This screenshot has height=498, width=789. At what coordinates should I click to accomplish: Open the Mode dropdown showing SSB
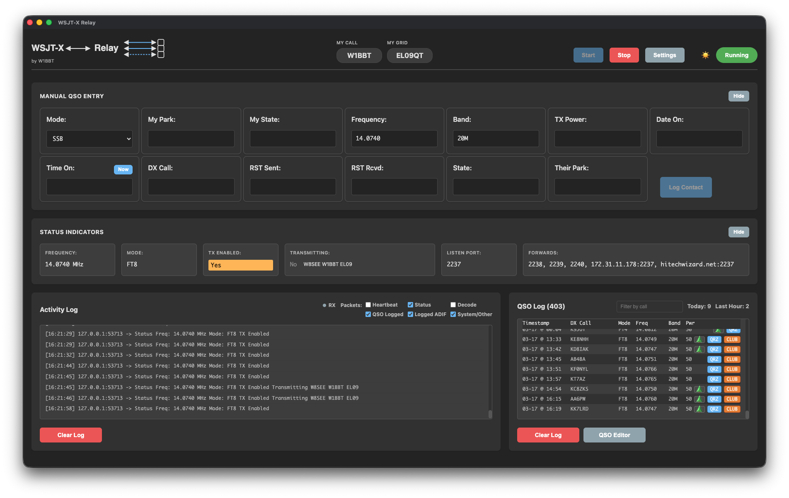(90, 139)
